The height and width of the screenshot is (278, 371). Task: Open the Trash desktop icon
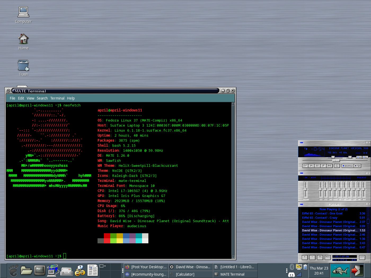pyautogui.click(x=23, y=68)
